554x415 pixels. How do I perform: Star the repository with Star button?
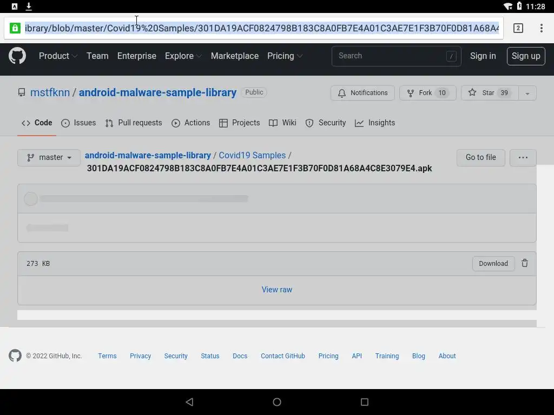(x=490, y=93)
